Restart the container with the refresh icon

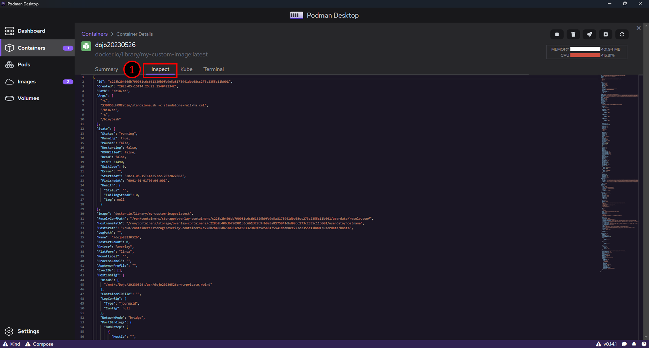tap(622, 34)
